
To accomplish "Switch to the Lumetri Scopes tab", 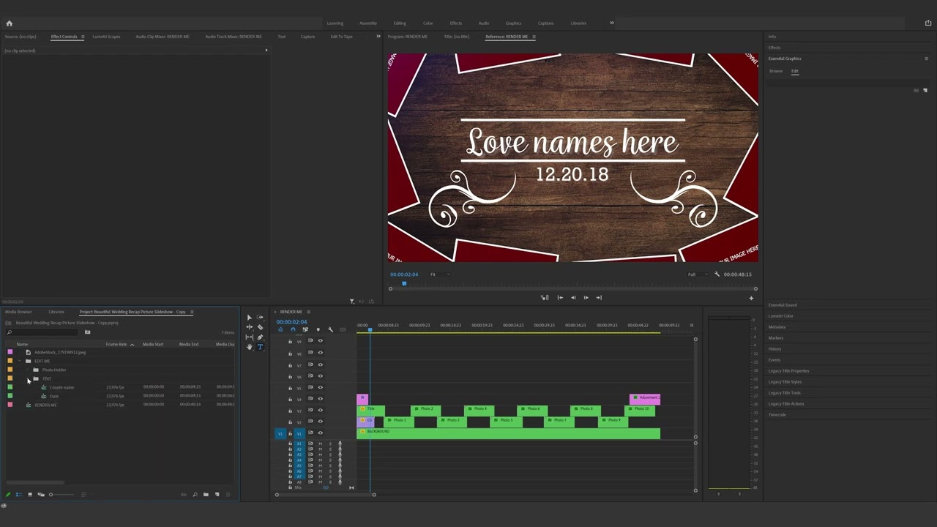I will point(106,37).
